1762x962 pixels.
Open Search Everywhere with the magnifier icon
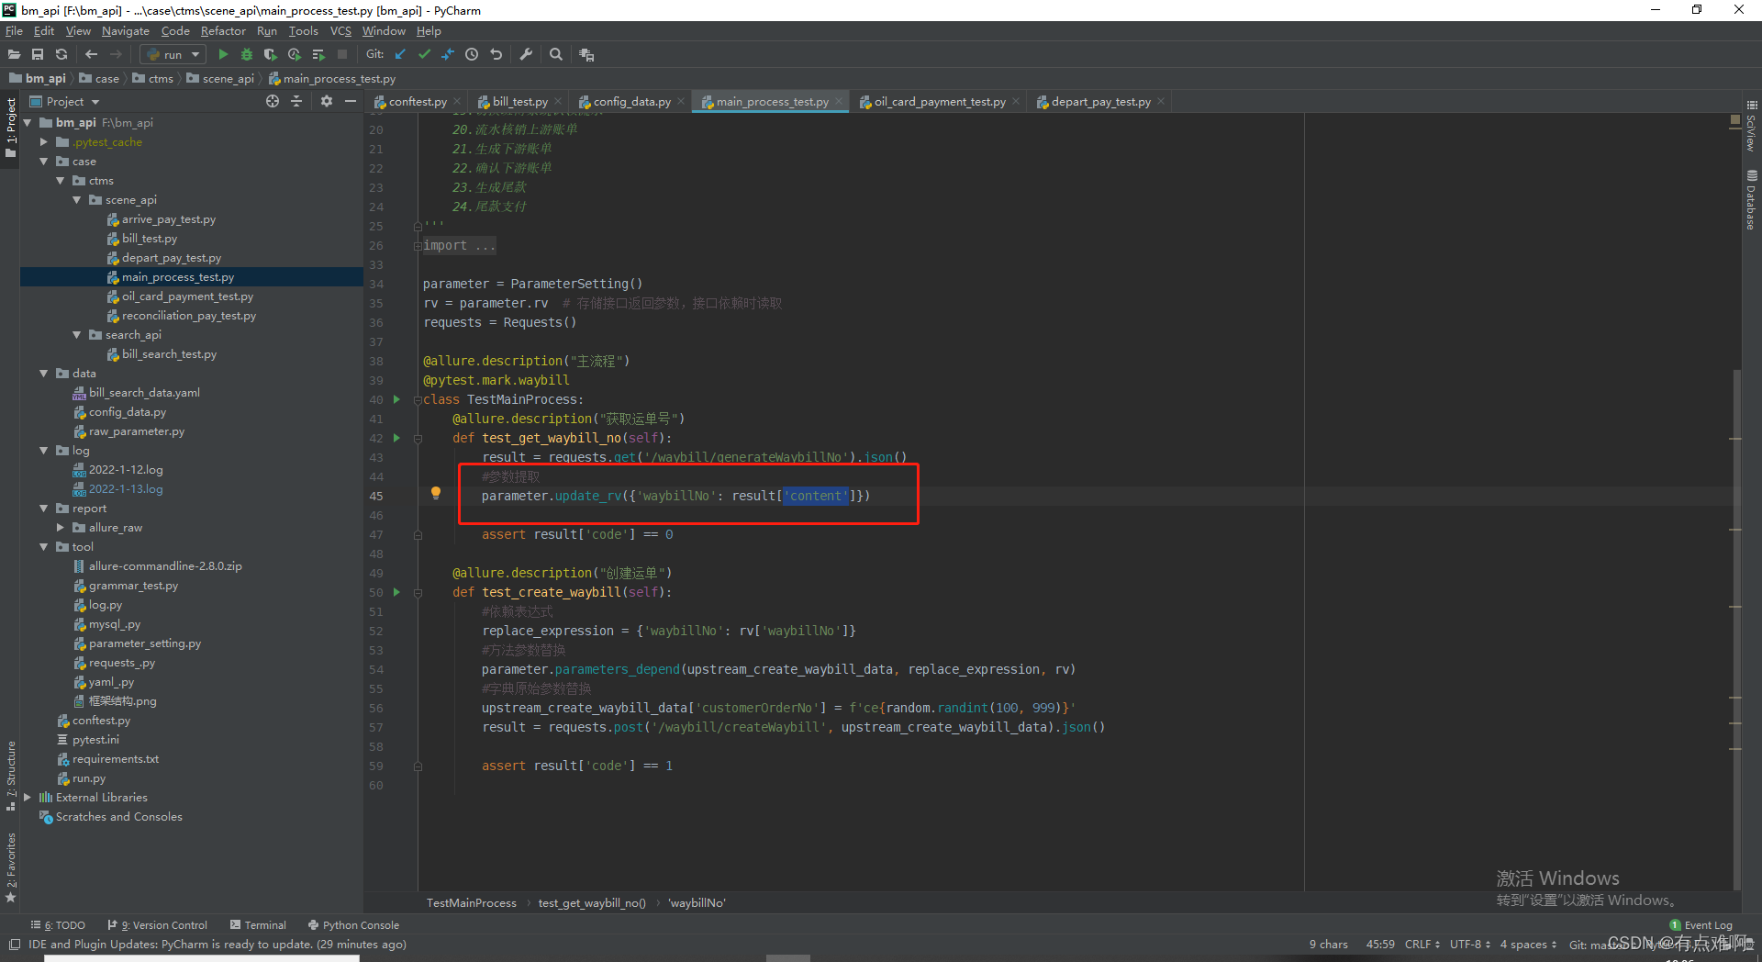556,54
